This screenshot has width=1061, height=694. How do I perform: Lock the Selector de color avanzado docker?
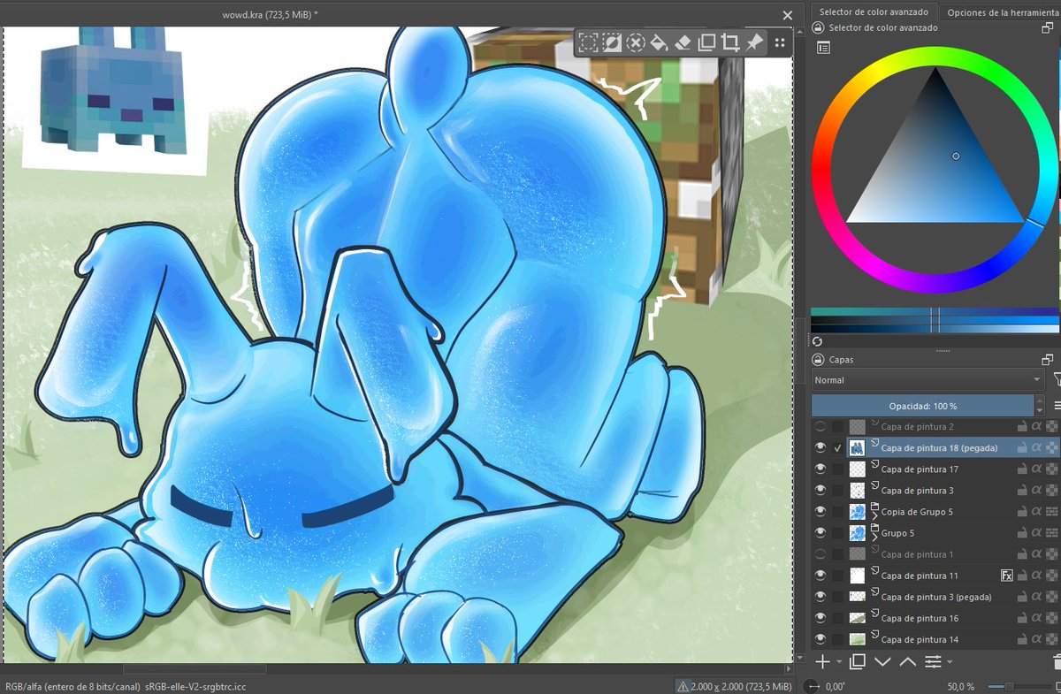coord(817,28)
